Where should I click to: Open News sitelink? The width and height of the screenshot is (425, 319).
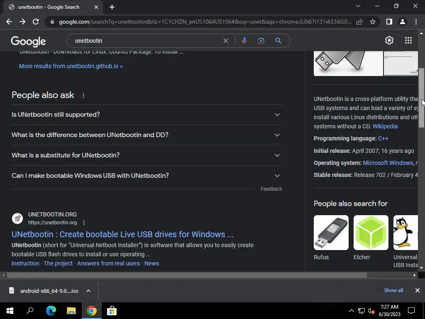click(x=151, y=263)
